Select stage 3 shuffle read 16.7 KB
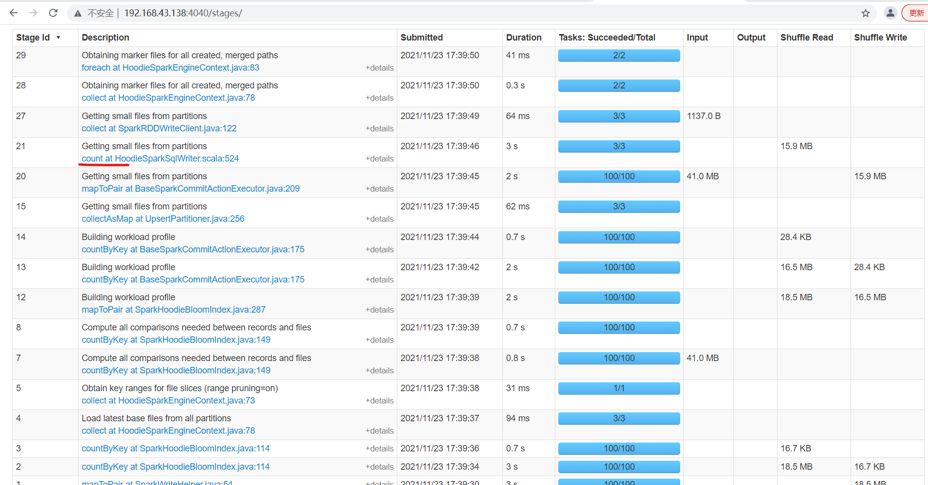Viewport: 928px width, 485px height. pyautogui.click(x=796, y=448)
